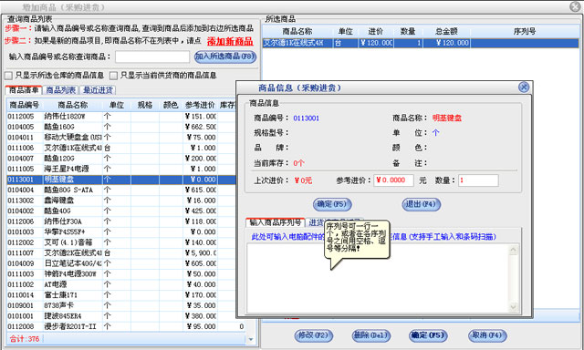
Task: Switch to the 商品列表 tab
Action: click(x=61, y=90)
